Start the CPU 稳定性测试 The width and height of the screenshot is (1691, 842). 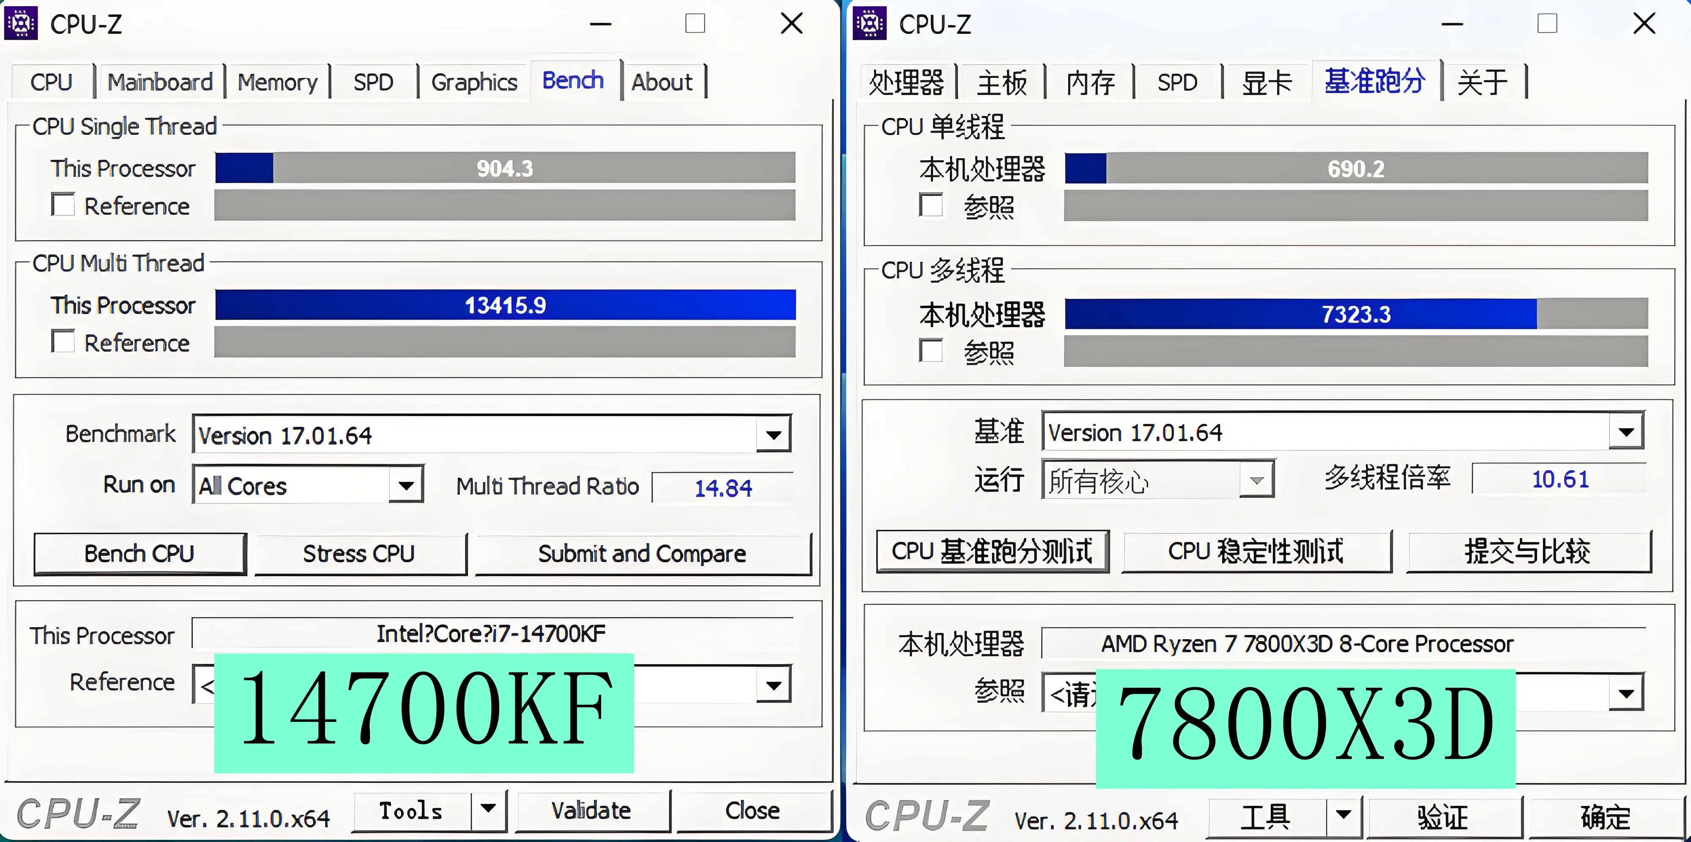click(x=1257, y=552)
